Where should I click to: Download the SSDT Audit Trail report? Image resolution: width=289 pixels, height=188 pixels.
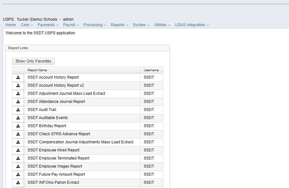[18, 110]
